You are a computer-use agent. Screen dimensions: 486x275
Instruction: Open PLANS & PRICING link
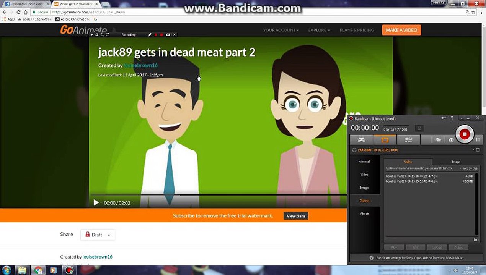[357, 30]
